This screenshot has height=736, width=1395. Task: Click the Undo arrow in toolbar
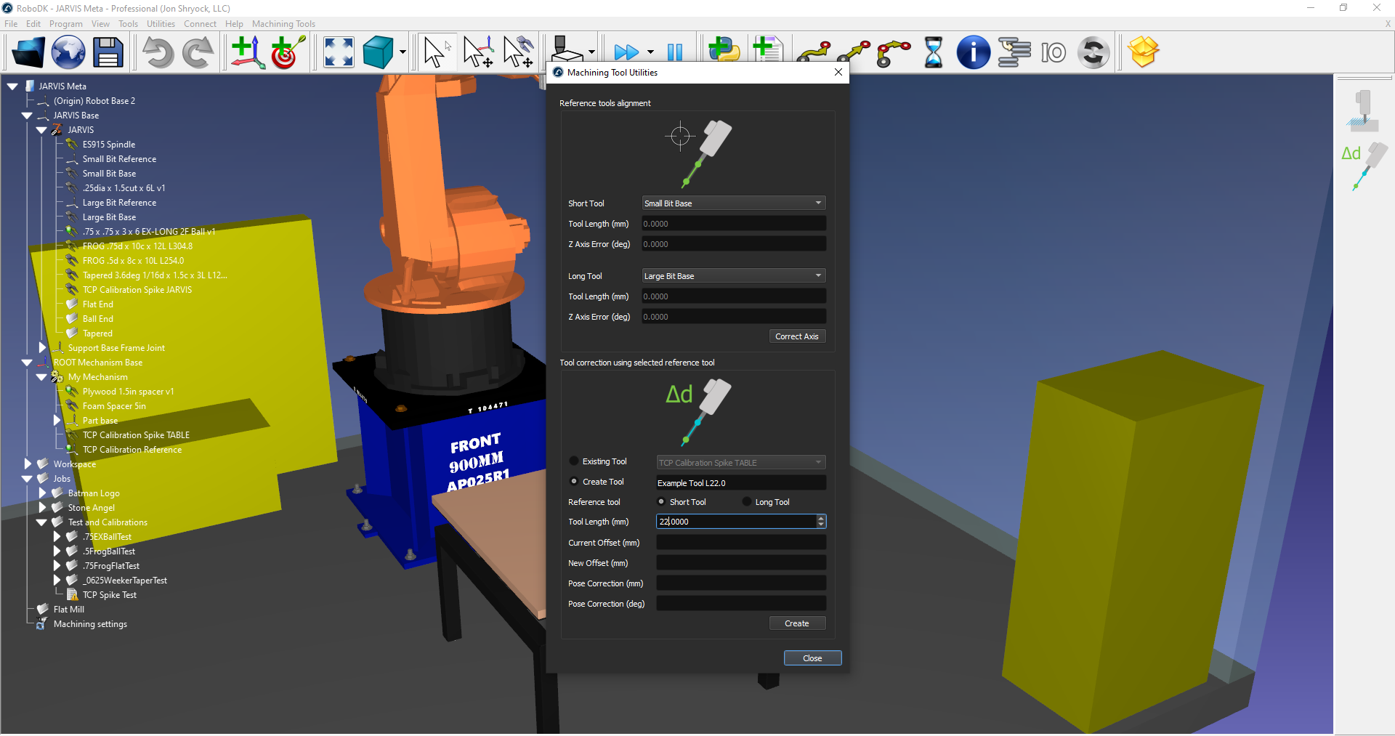(158, 52)
